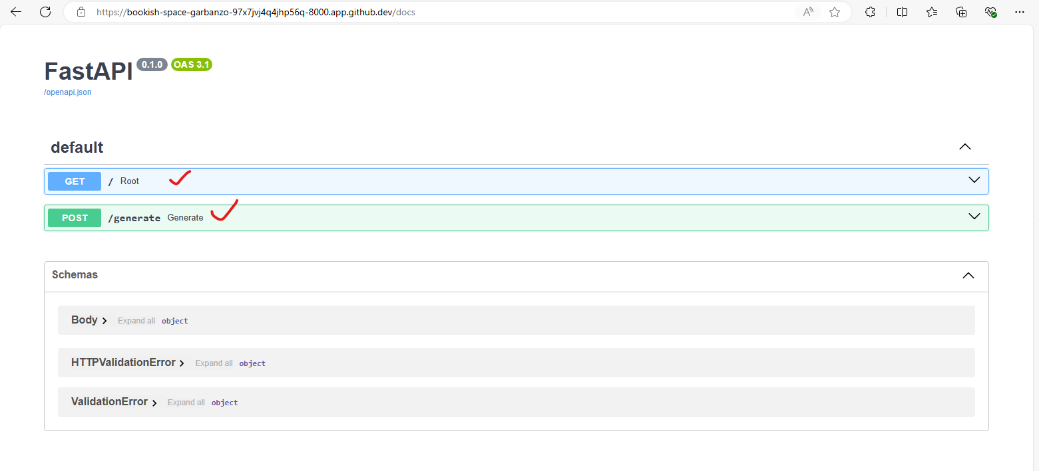Open the Browser essentials heart icon
This screenshot has height=471, width=1039.
[990, 12]
